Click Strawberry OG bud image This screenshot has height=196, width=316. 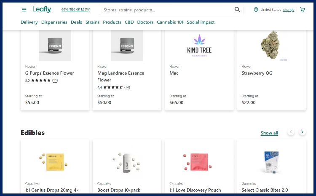pos(271,45)
